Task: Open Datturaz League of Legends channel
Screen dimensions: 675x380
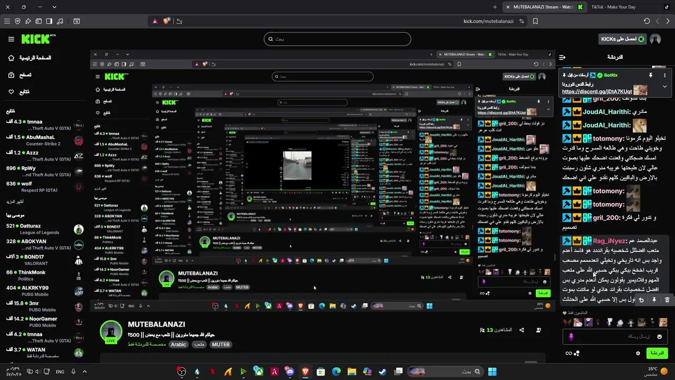Action: (x=45, y=229)
